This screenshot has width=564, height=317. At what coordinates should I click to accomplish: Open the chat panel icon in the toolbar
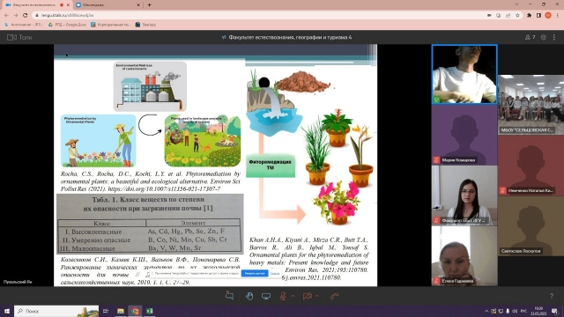[x=229, y=296]
